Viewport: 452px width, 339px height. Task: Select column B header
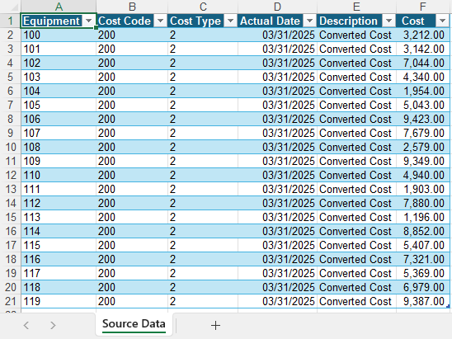[x=132, y=7]
